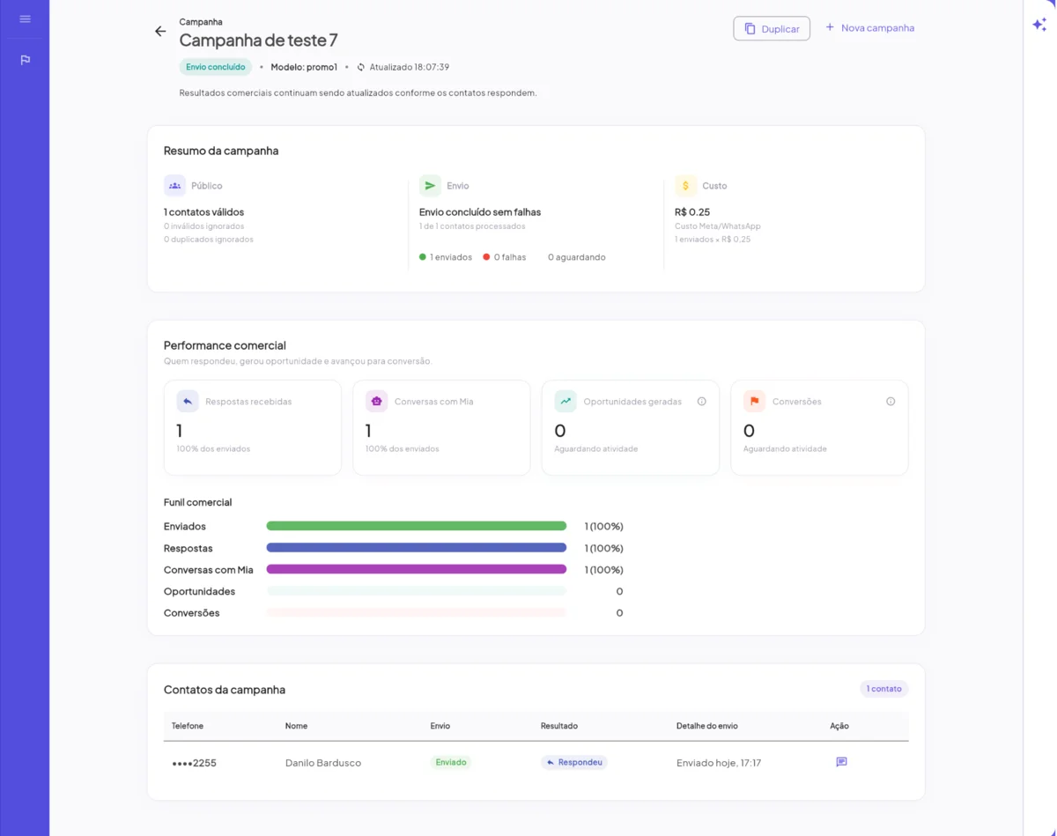Select the Conversas com Mia purple bar
Image resolution: width=1057 pixels, height=836 pixels.
(417, 569)
